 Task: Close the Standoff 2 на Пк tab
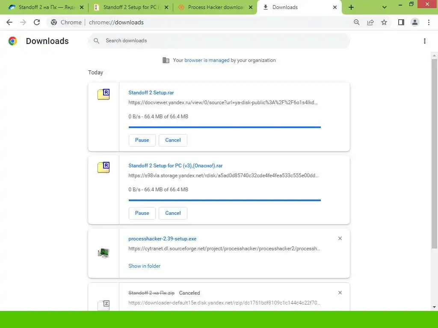click(82, 7)
